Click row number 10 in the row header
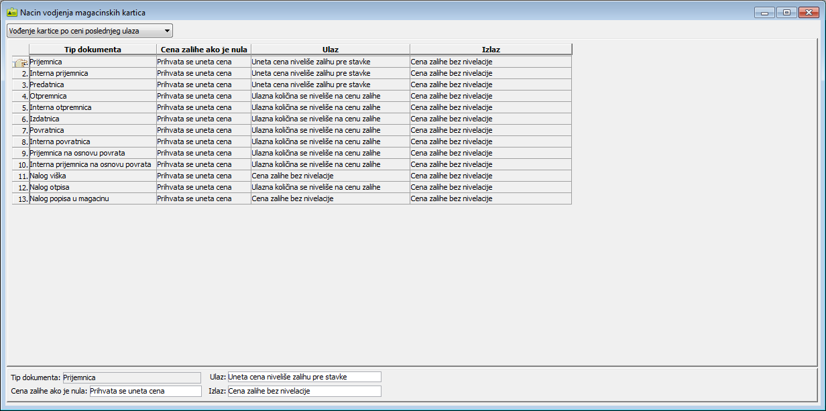Screen dimensions: 826x411 [x=21, y=164]
